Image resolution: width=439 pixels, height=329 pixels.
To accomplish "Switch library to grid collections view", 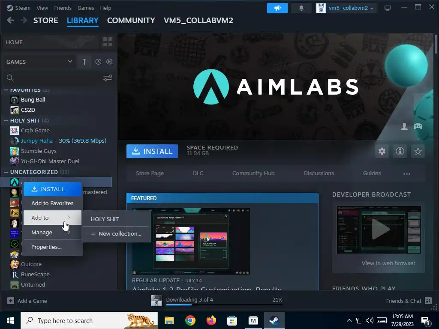I will 108,42.
